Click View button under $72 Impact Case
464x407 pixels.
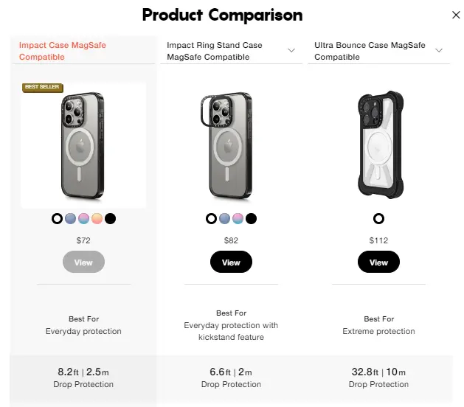83,262
